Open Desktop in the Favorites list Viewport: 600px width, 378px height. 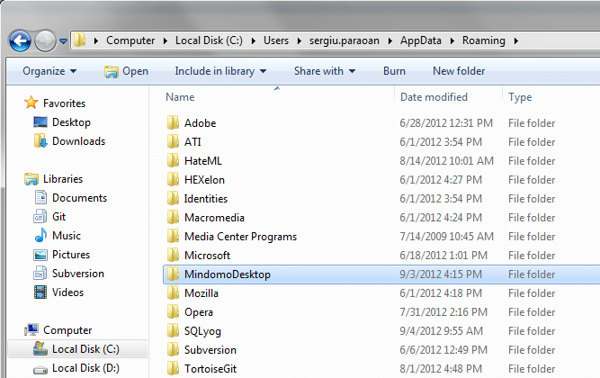[71, 122]
